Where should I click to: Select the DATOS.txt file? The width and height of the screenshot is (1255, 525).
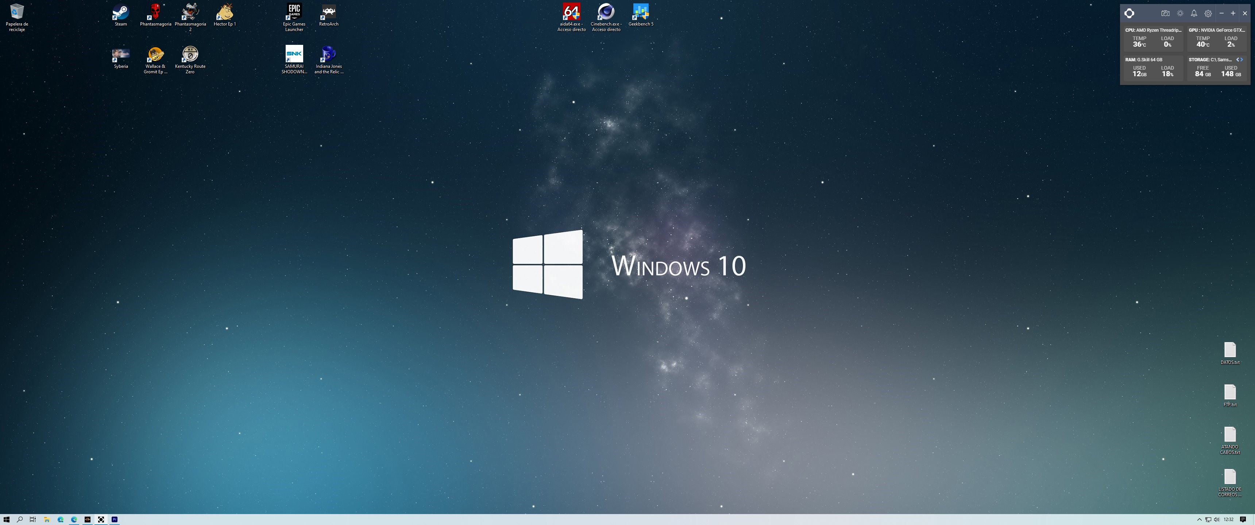(x=1230, y=353)
